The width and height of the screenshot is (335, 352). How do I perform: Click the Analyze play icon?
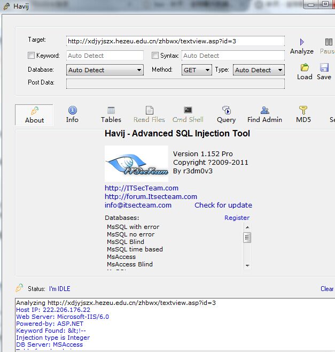(302, 42)
